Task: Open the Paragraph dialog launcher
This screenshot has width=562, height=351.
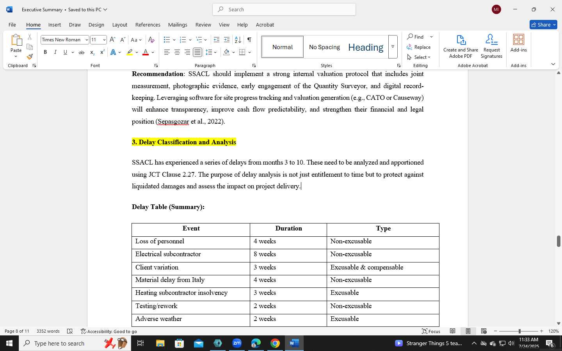Action: pos(254,66)
